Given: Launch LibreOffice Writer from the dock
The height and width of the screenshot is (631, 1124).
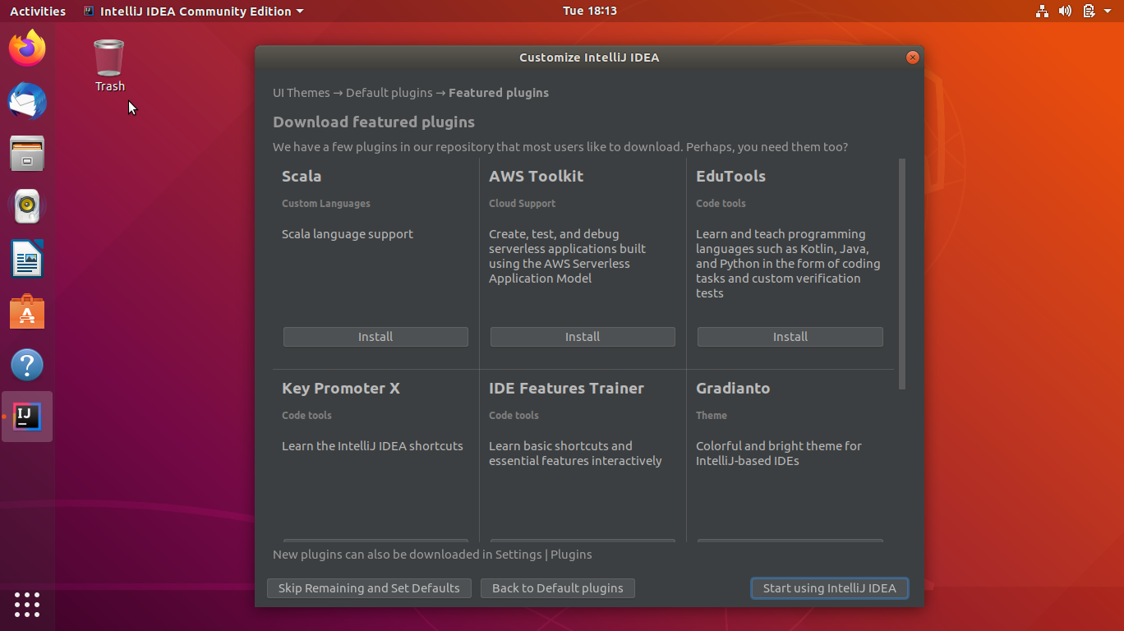Looking at the screenshot, I should pos(27,259).
